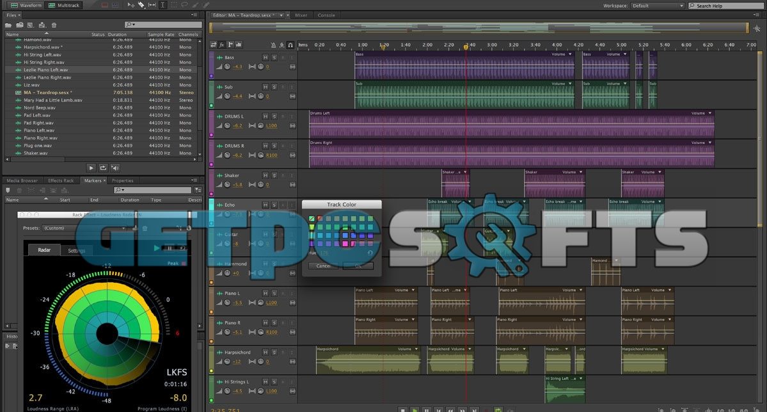The width and height of the screenshot is (767, 412).
Task: Solo the DRUMS L track
Action: [274, 116]
